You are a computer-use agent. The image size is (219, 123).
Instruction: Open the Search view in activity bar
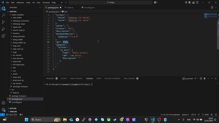coord(3,15)
